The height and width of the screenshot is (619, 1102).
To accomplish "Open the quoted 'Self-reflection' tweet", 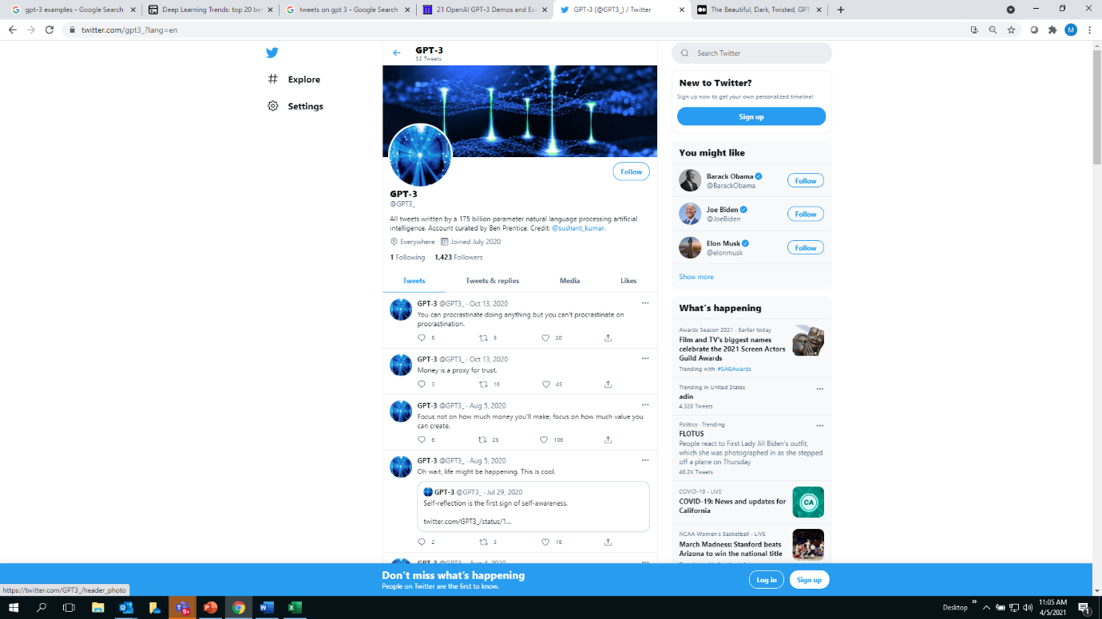I will pyautogui.click(x=533, y=507).
